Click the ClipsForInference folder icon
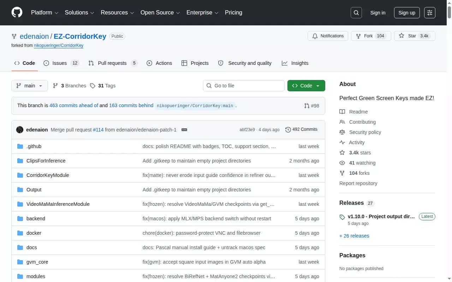452x282 pixels. [20, 161]
